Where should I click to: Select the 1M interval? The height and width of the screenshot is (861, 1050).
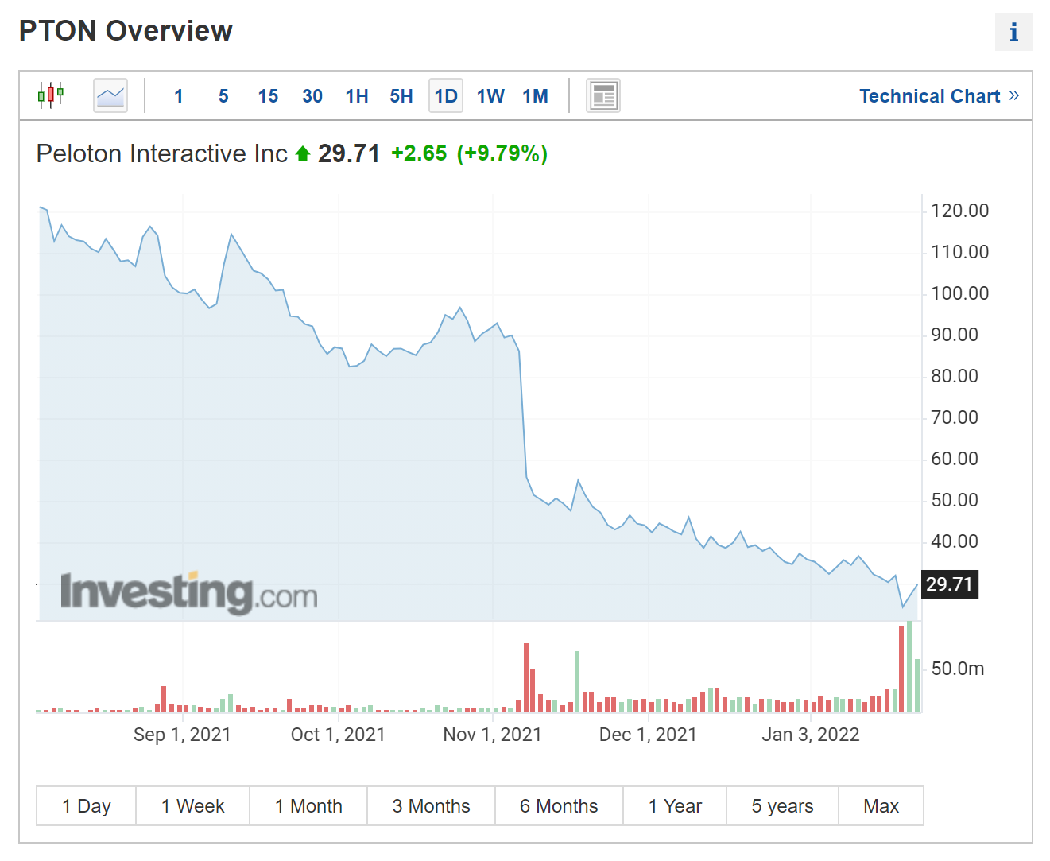tap(536, 96)
